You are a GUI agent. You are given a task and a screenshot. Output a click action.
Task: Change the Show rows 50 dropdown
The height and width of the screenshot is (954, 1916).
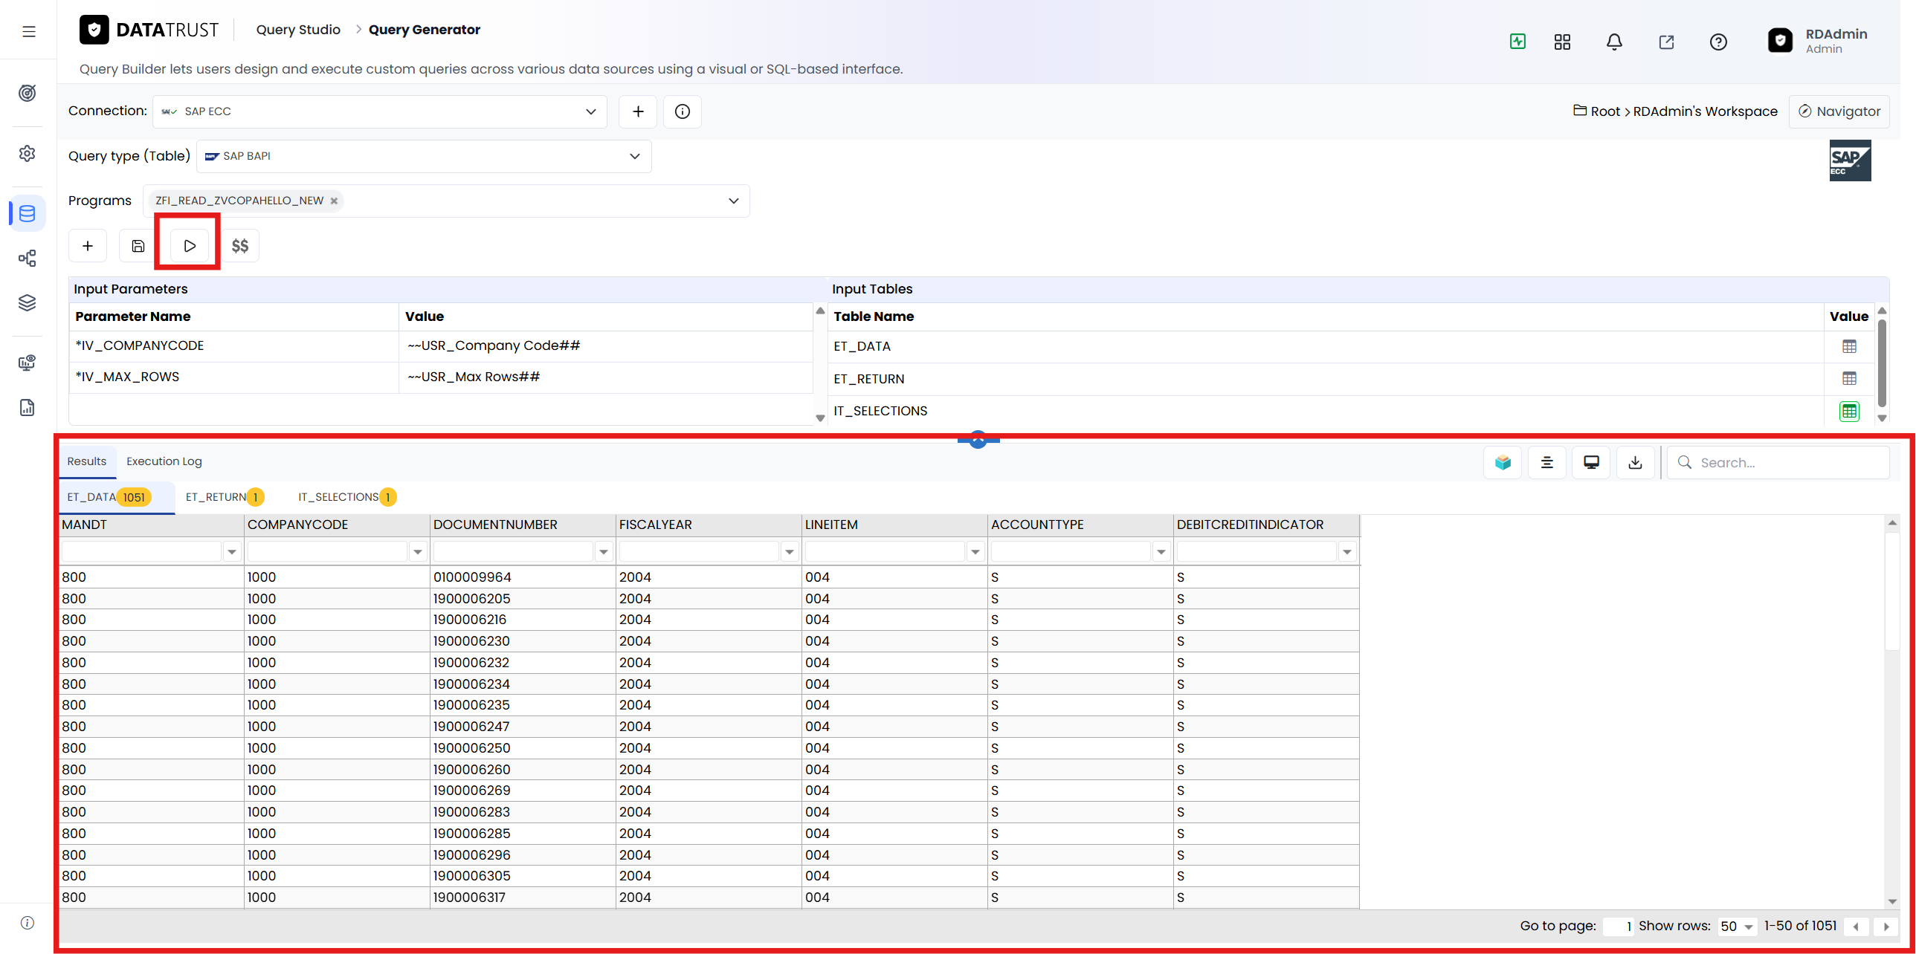pos(1737,926)
